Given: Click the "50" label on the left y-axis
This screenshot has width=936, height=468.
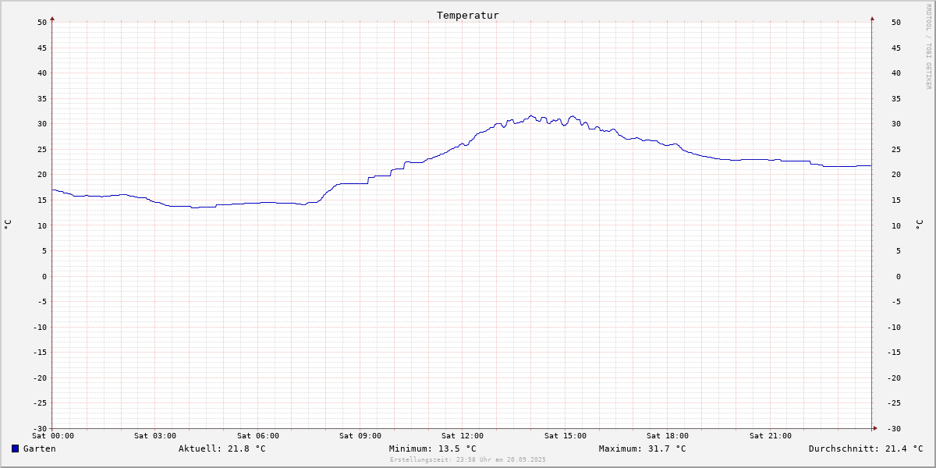Looking at the screenshot, I should 42,22.
